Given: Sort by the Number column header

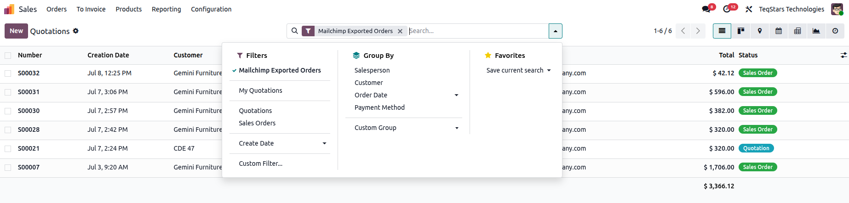Looking at the screenshot, I should coord(30,55).
